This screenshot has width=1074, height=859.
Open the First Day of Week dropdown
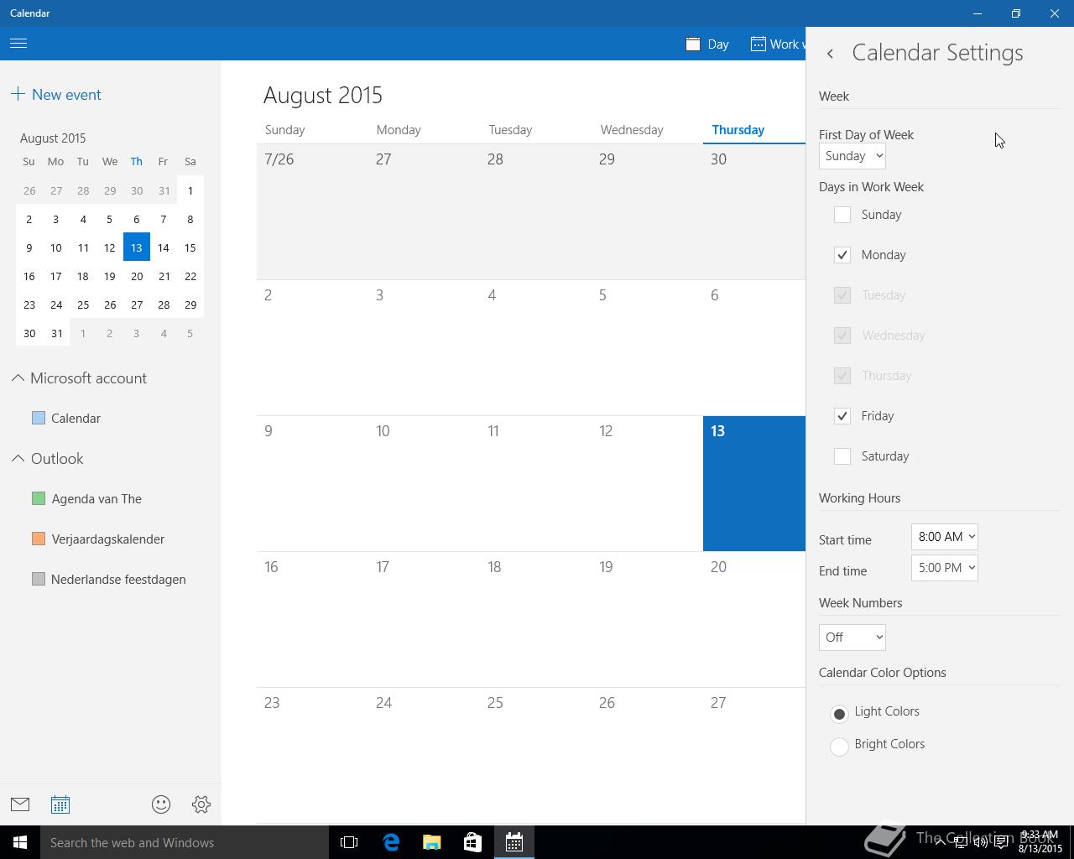click(x=852, y=156)
